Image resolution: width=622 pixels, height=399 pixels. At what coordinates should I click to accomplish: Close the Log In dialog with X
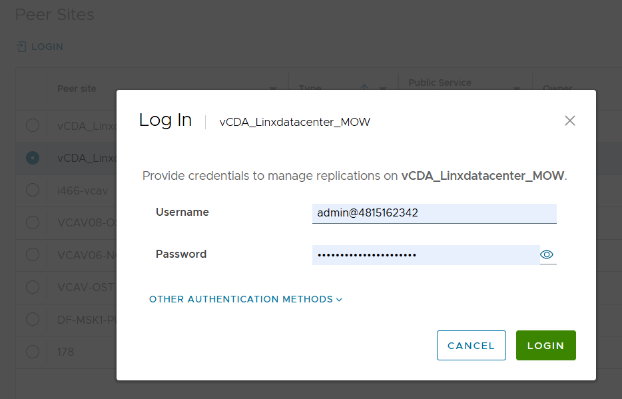tap(569, 121)
